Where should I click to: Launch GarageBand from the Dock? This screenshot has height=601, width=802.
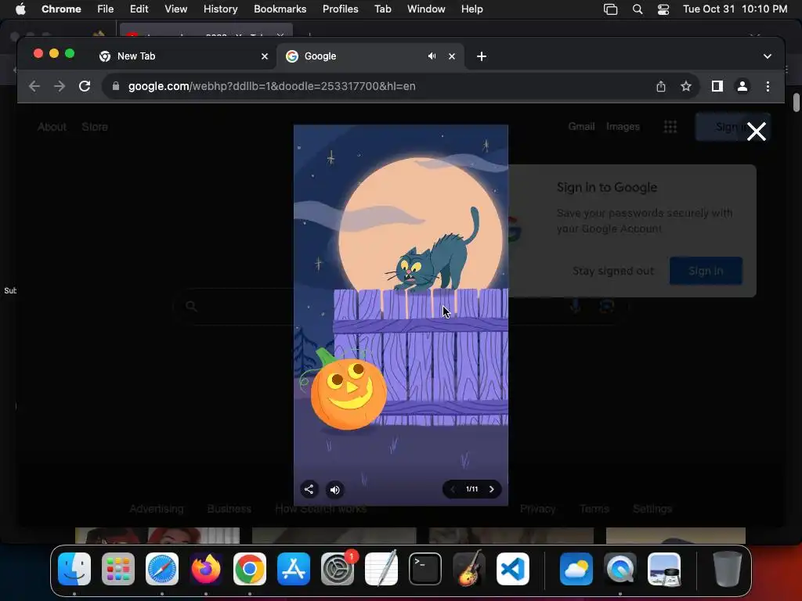click(x=469, y=569)
